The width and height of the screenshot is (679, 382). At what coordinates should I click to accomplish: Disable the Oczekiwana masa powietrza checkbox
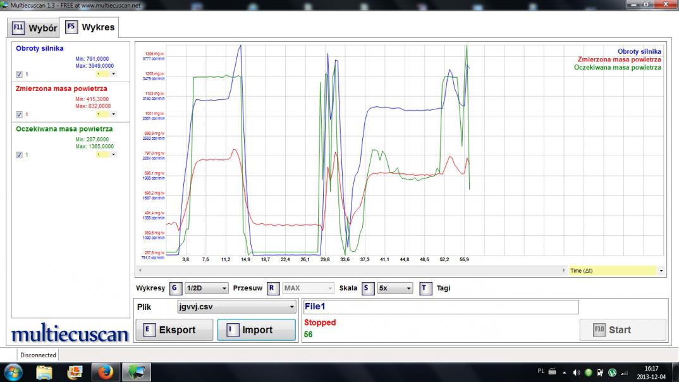click(19, 155)
